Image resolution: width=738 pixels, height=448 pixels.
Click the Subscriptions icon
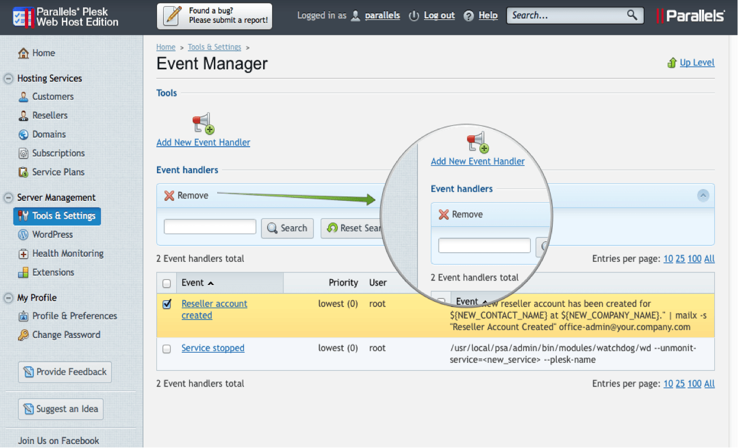pyautogui.click(x=23, y=153)
